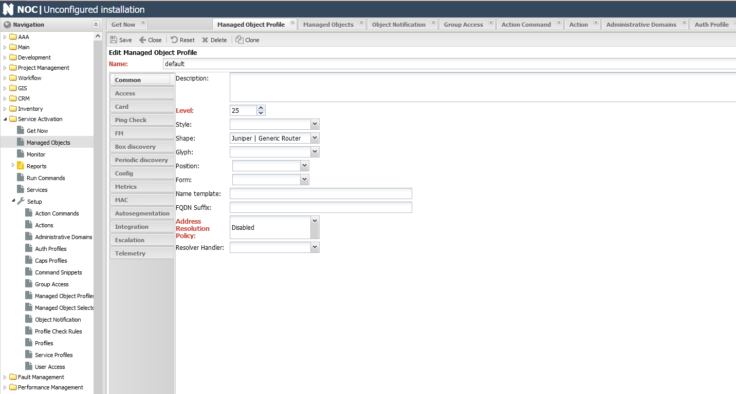The width and height of the screenshot is (736, 394).
Task: Click the FQDN Suffix field
Action: [x=321, y=207]
